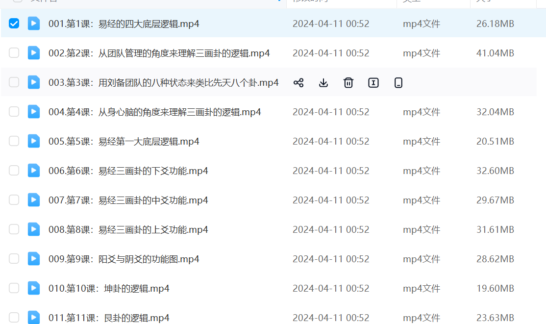Enable the checkbox for 011.第11课 艮卦的逻辑
Viewport: 546px width, 324px height.
[x=14, y=318]
